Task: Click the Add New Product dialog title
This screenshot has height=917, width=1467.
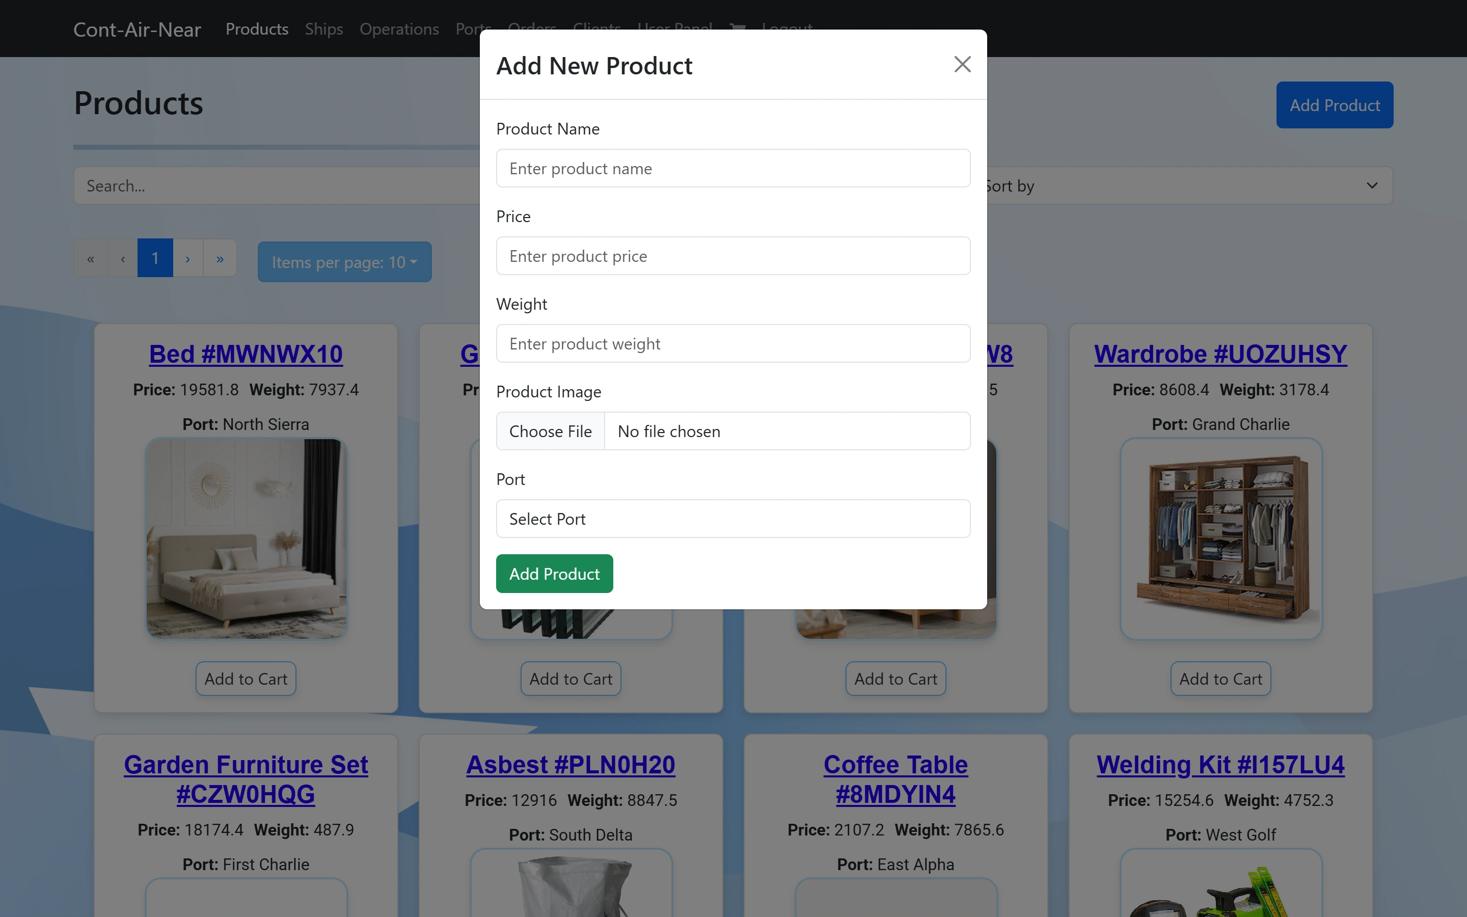Action: pyautogui.click(x=594, y=66)
